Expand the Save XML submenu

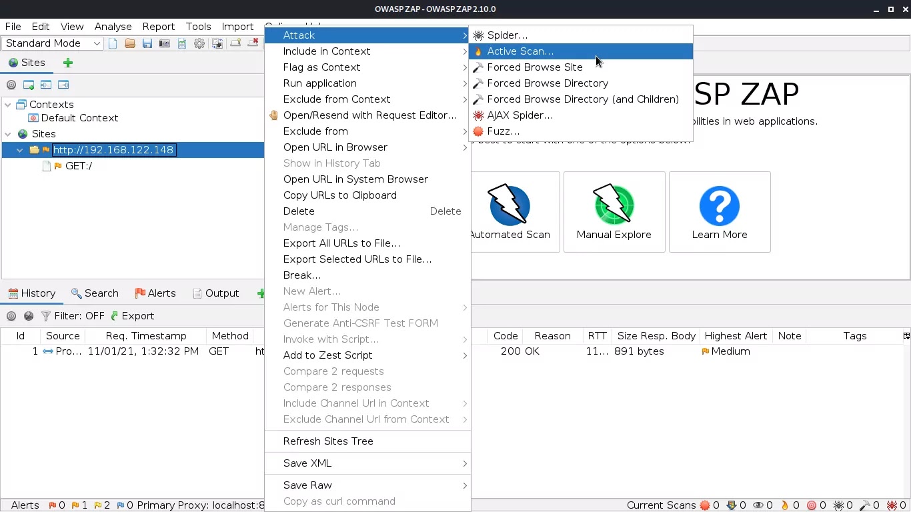pos(367,463)
